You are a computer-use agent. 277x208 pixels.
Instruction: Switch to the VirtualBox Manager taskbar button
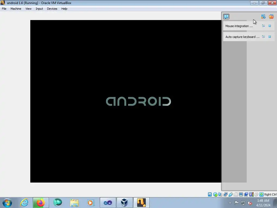[124, 203]
